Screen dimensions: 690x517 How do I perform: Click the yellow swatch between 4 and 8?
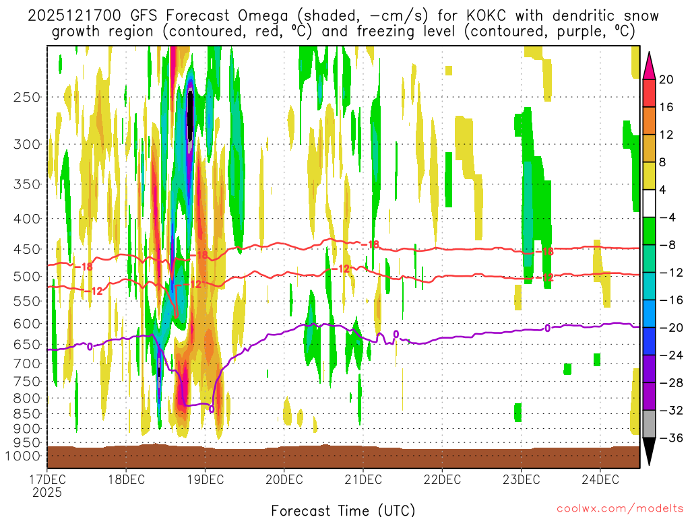[649, 176]
